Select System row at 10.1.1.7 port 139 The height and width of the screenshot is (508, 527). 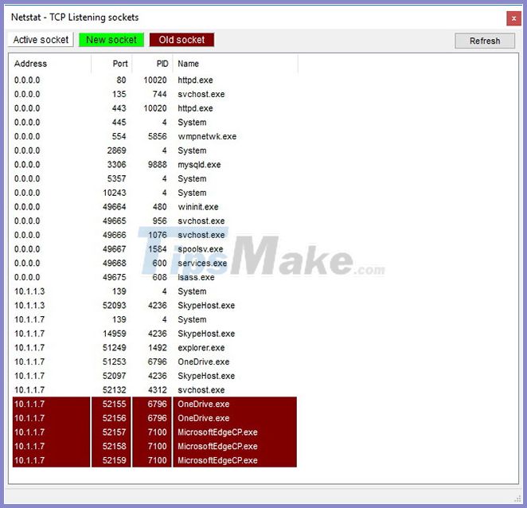coord(154,320)
